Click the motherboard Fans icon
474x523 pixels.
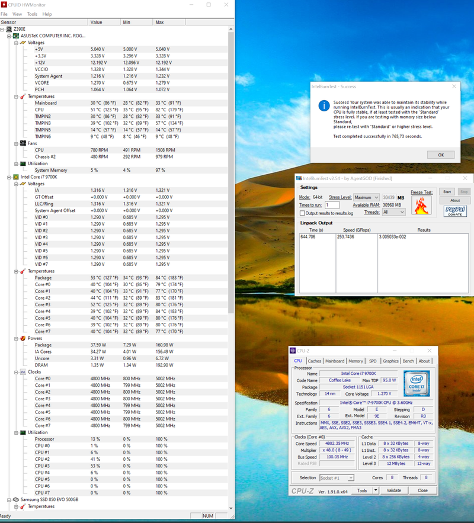tap(23, 143)
